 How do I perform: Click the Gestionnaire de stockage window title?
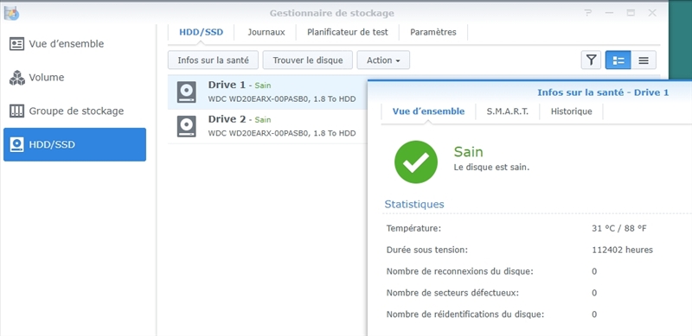click(x=332, y=13)
